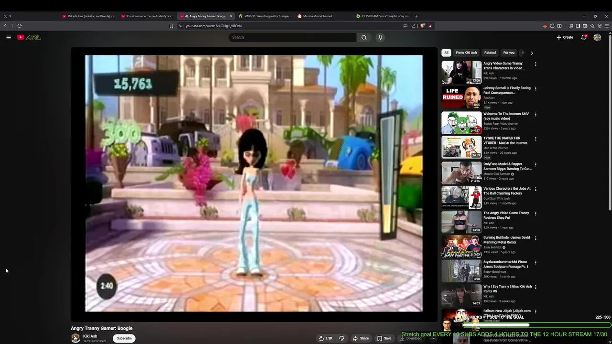Open Kiki Ash channel name link
612x344 pixels.
point(90,336)
